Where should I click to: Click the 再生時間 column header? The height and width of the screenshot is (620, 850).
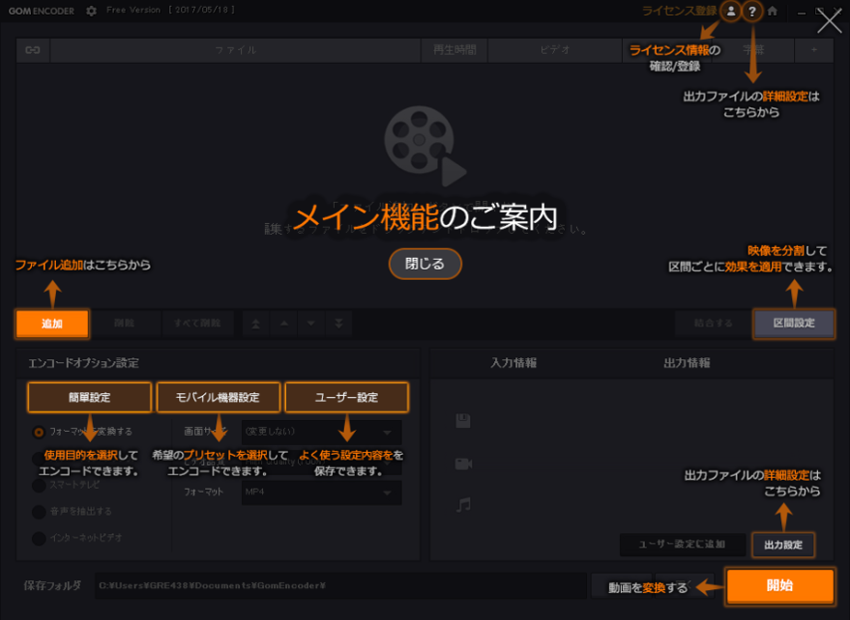[454, 50]
